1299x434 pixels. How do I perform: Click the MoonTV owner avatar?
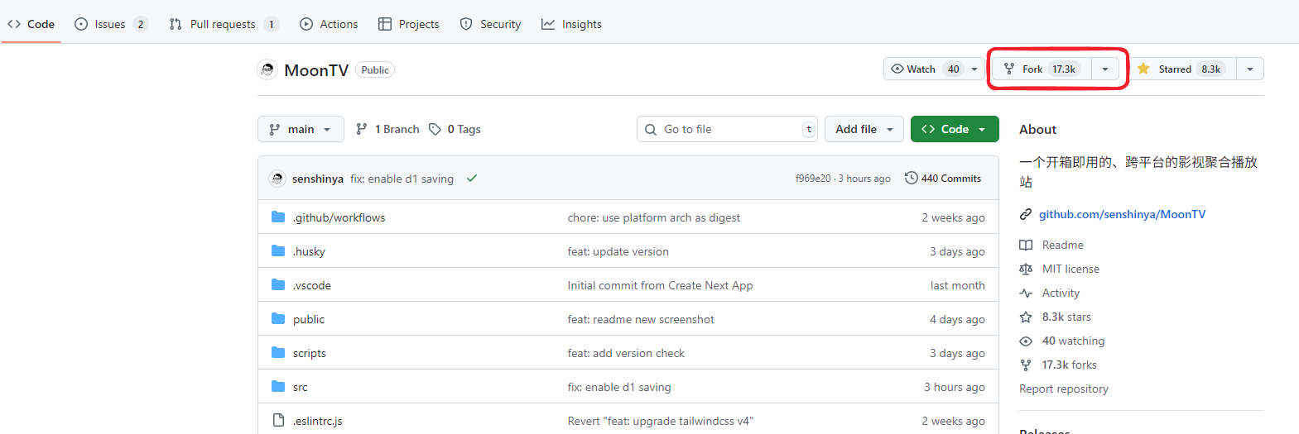pos(267,70)
